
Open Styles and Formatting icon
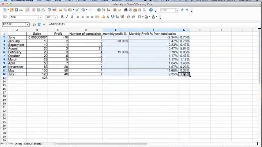[x=5, y=17]
